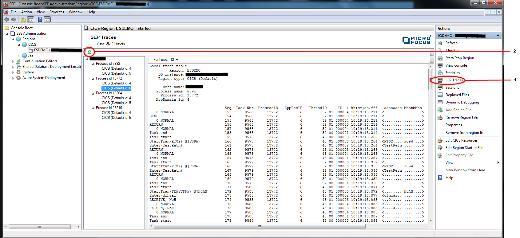This screenshot has width=520, height=238.
Task: Click the horizontal scrollbar under the trace table
Action: pos(259,226)
